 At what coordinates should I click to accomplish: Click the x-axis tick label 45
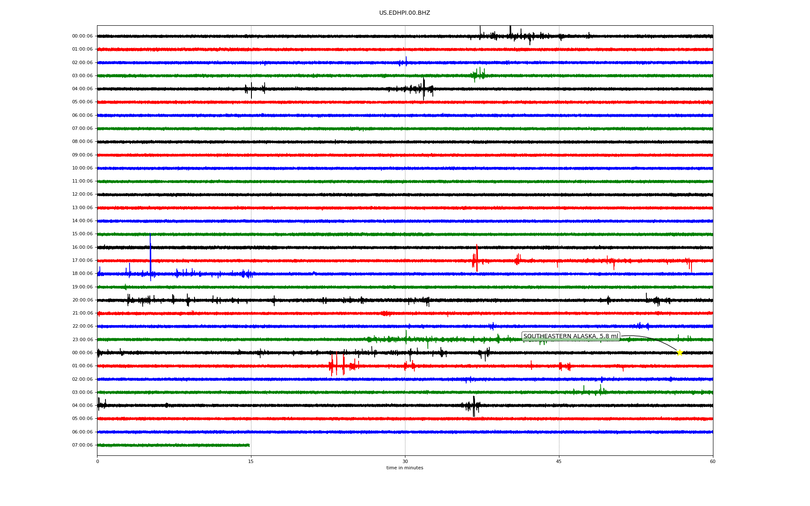point(559,461)
